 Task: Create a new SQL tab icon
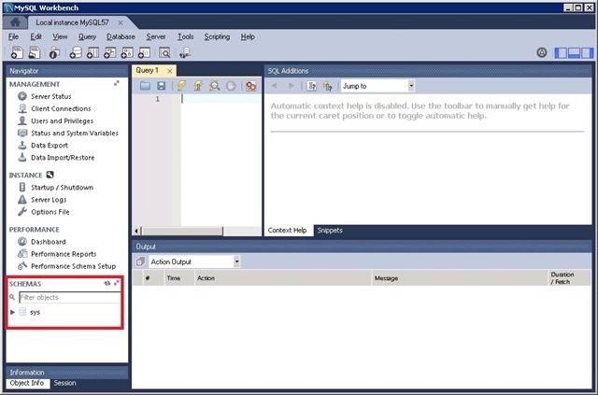tap(17, 52)
